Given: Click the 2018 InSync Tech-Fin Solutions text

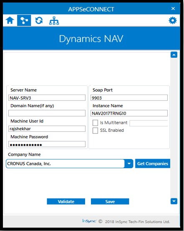Looking at the screenshot, I should pyautogui.click(x=137, y=221).
